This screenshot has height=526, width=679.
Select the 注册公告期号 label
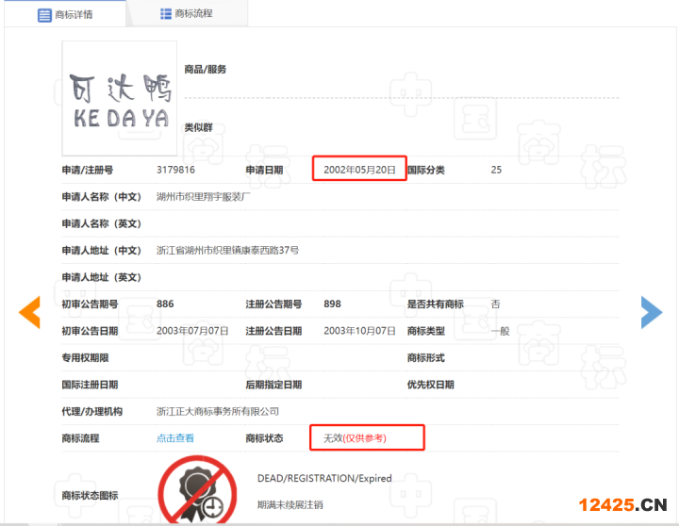[x=273, y=304]
